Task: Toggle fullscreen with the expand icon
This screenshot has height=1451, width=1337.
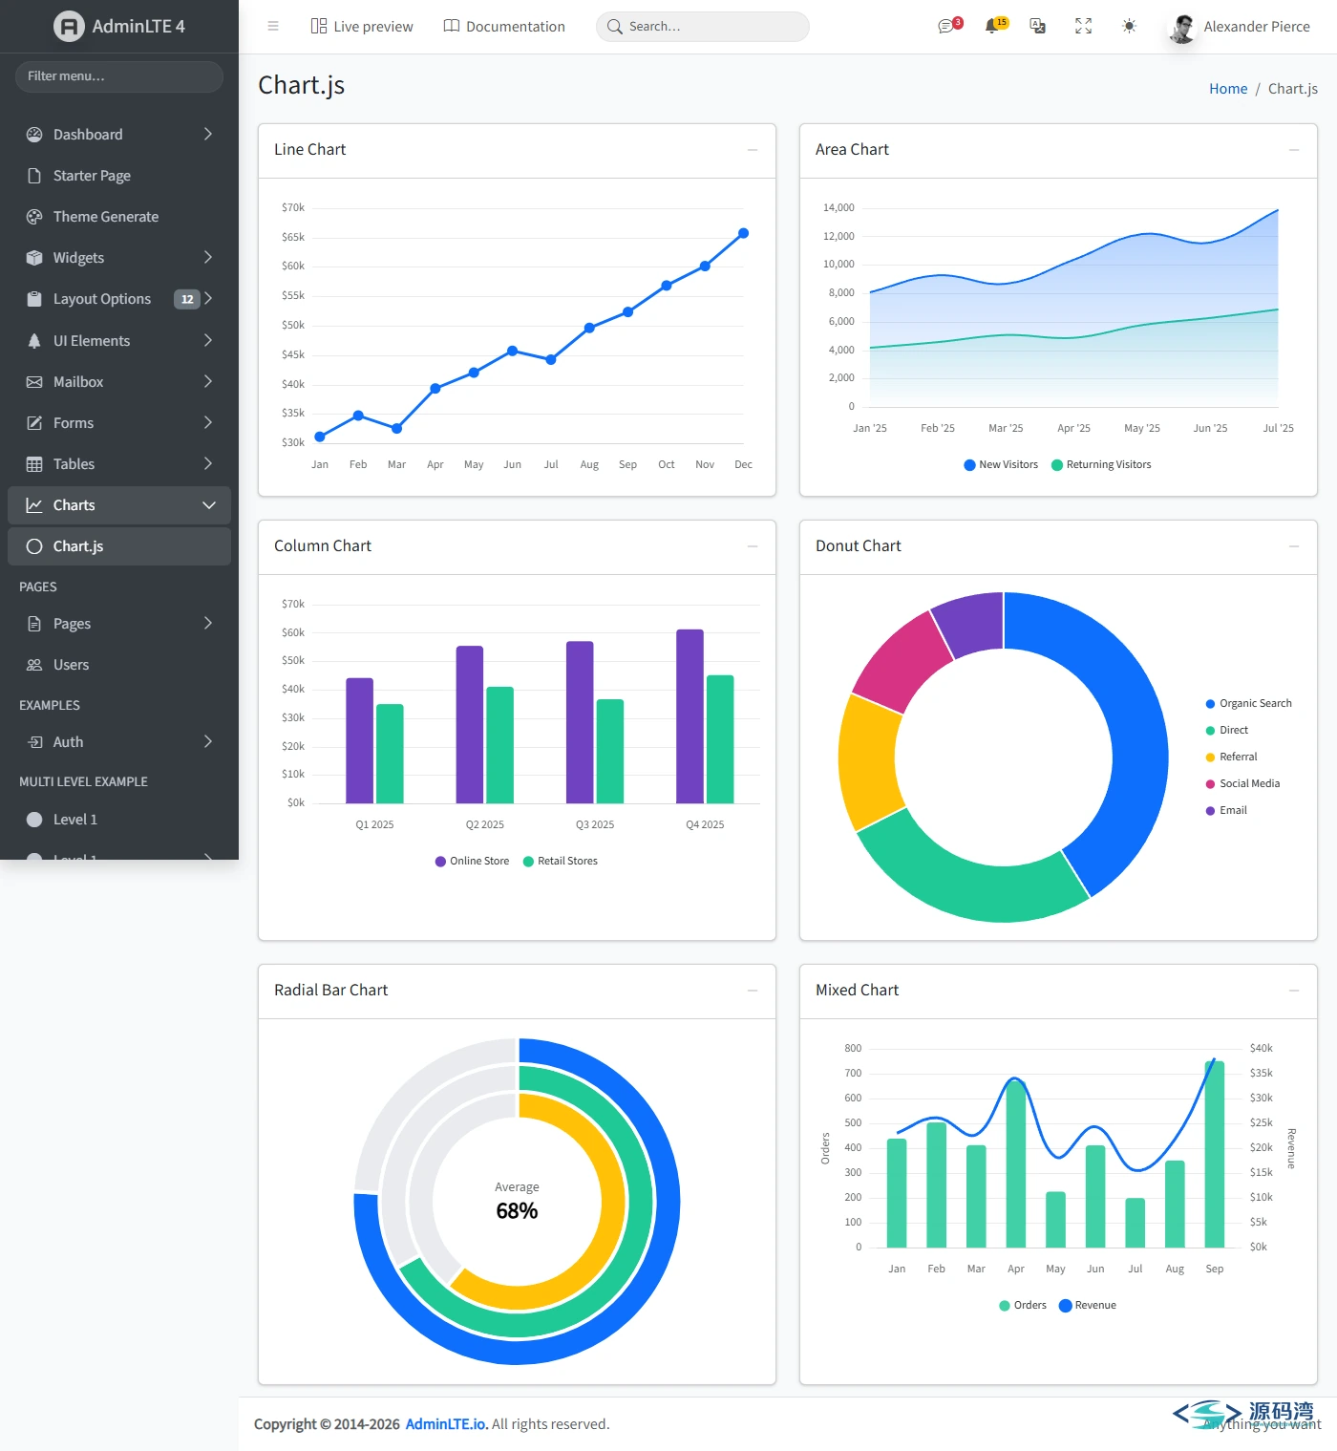Action: point(1084,27)
